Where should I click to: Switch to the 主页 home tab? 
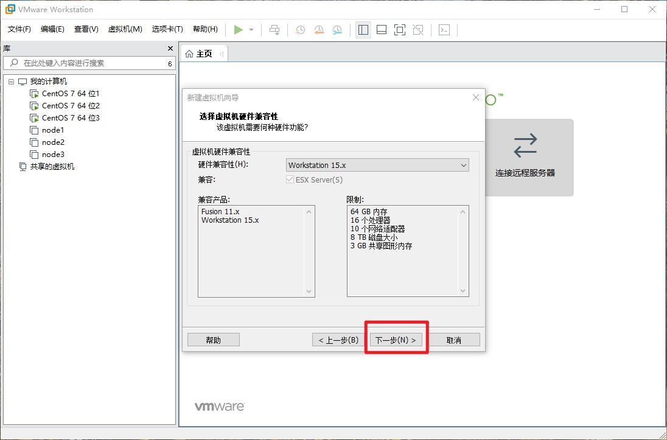tap(204, 54)
